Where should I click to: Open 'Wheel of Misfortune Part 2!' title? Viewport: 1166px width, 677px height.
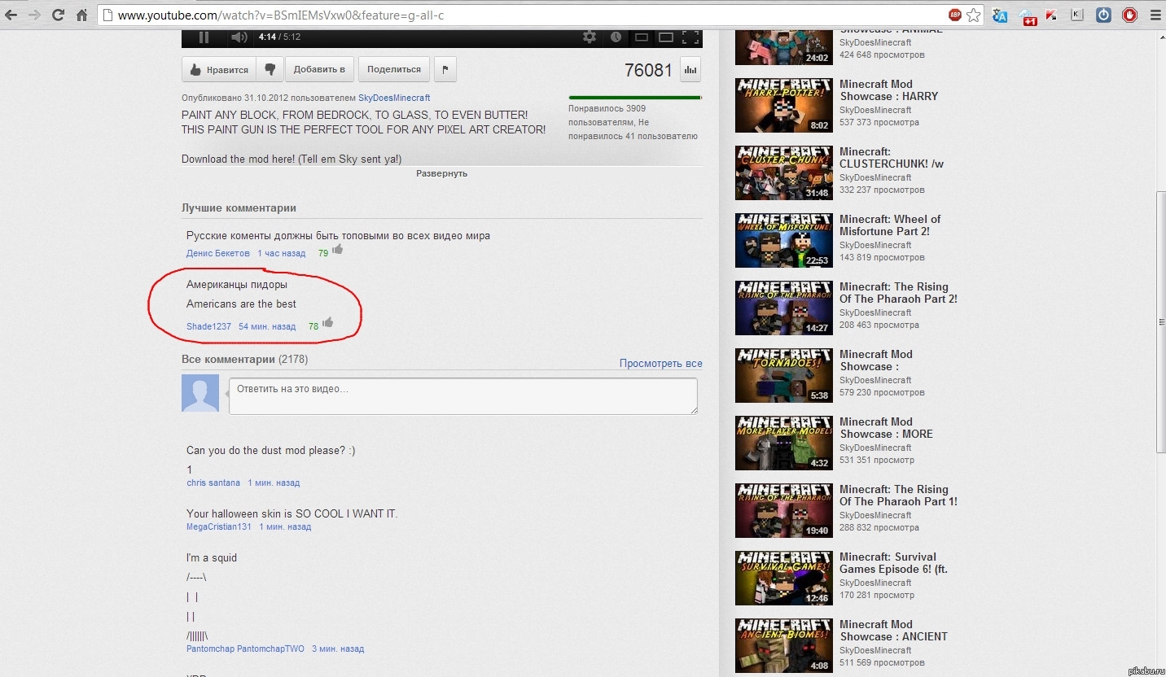click(890, 225)
